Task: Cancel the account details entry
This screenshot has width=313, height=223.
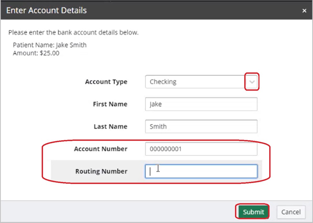Action: (x=291, y=212)
